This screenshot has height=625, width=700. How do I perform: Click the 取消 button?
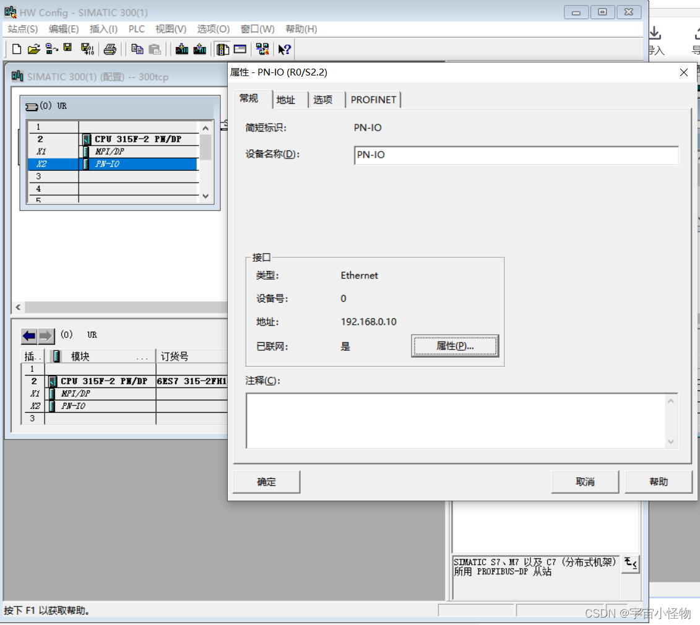(x=585, y=482)
